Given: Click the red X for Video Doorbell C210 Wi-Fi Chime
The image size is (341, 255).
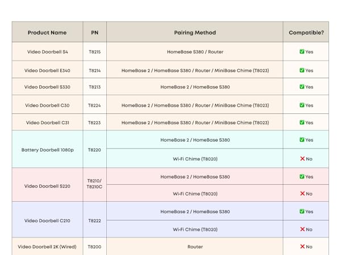Looking at the screenshot, I should 302,229.
